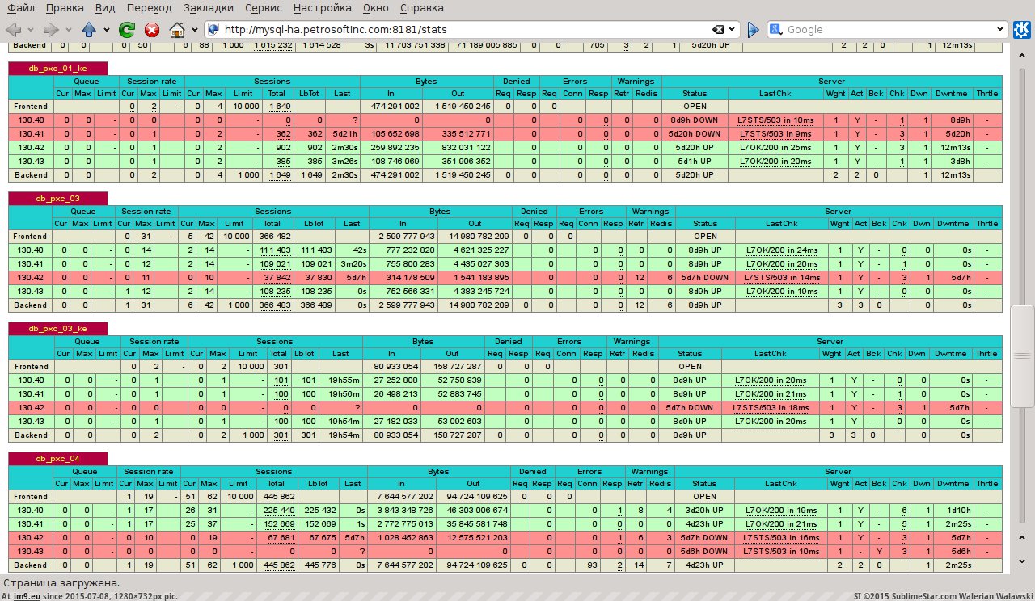Image resolution: width=1035 pixels, height=601 pixels.
Task: Clear the URL bar with clear icon
Action: (x=718, y=30)
